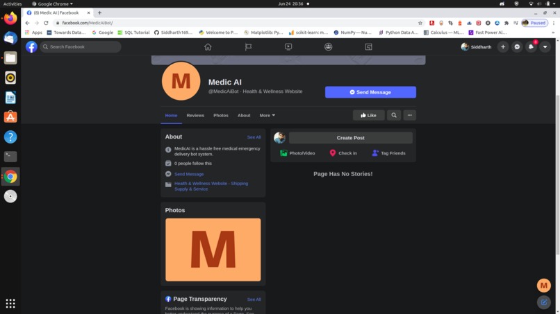Click the address bar URL

click(x=87, y=23)
